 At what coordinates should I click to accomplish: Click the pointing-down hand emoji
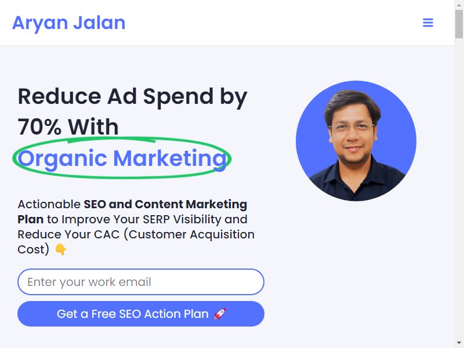[x=61, y=249]
